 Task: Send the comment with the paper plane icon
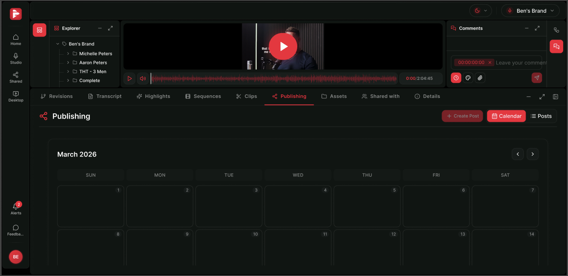point(537,78)
